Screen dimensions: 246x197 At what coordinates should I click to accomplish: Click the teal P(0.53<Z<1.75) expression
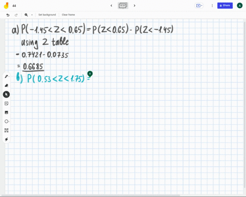56,78
